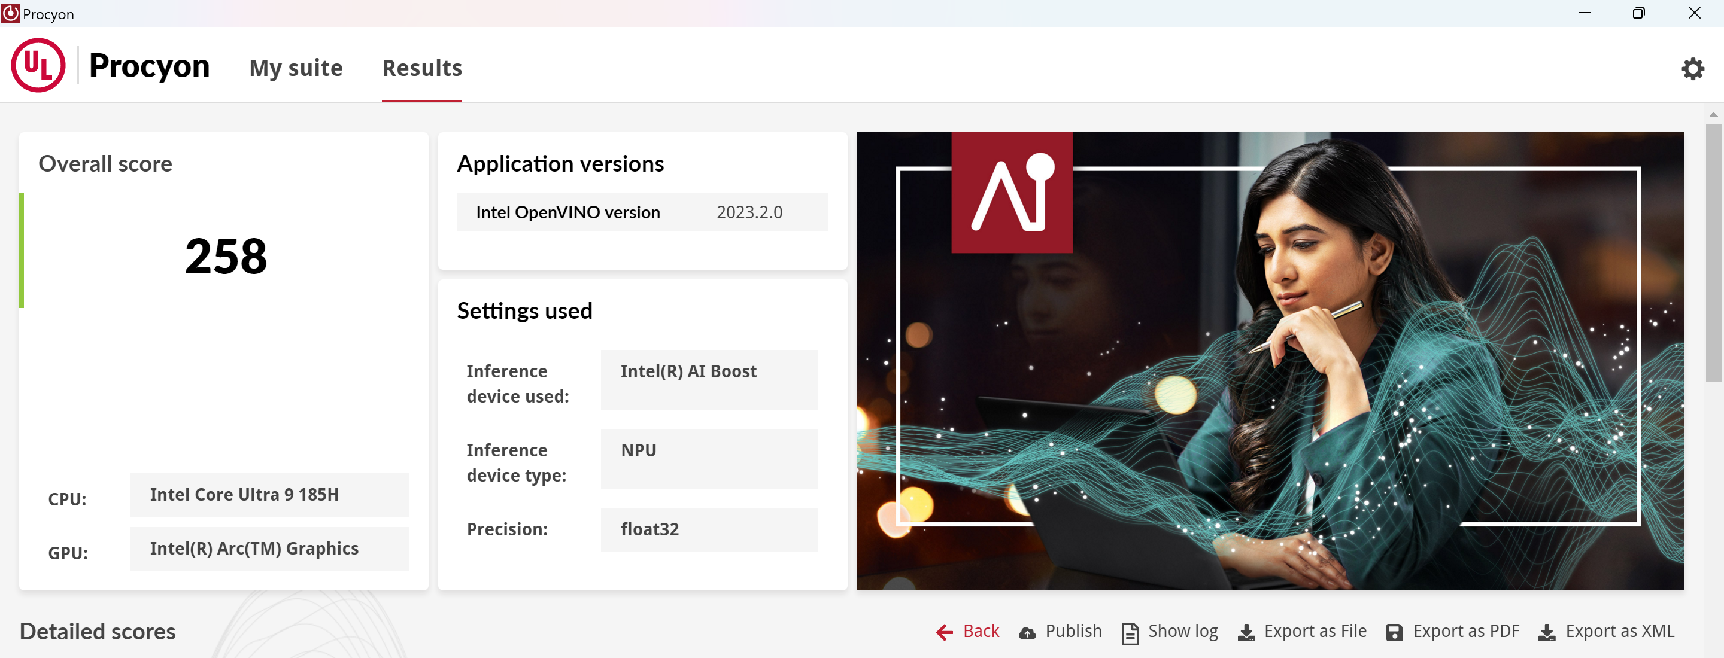The width and height of the screenshot is (1724, 658).
Task: Click the red AI logo badge
Action: 1011,193
